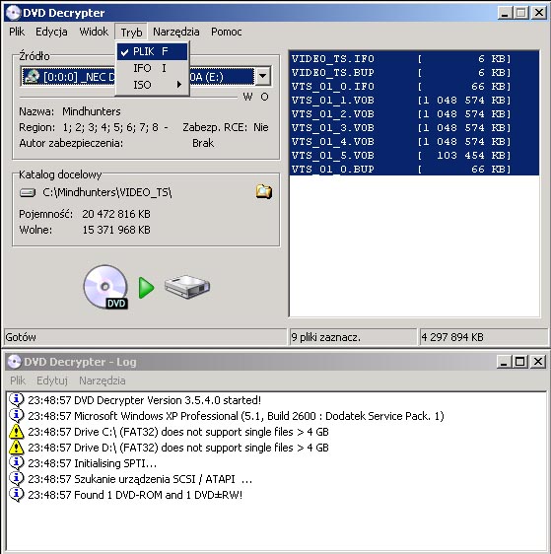Click the destination path C:\Mindhunters\VIDEO_TS\

107,192
